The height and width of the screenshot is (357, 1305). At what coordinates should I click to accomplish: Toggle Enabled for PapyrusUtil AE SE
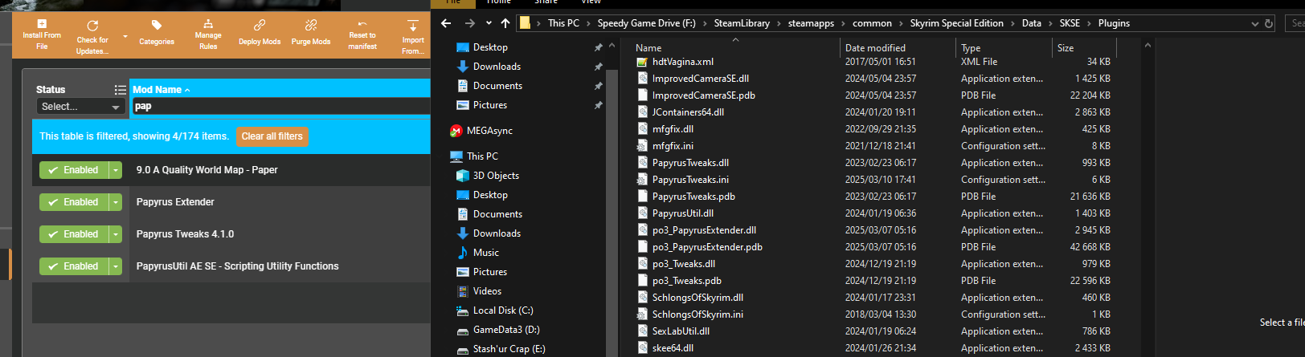[x=74, y=266]
